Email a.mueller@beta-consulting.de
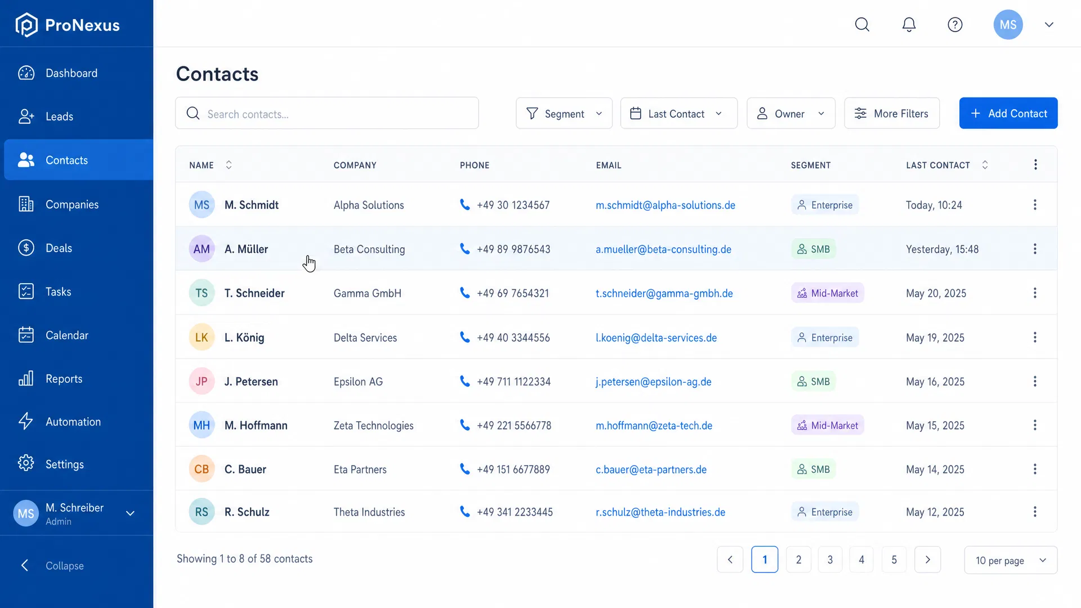The width and height of the screenshot is (1081, 608). click(664, 249)
